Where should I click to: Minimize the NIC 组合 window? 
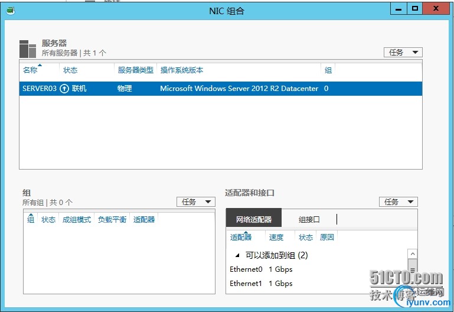[x=399, y=9]
